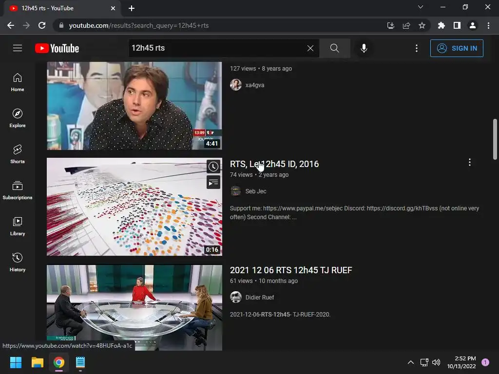Open Library in the sidebar
Viewport: 499px width, 374px height.
(18, 226)
